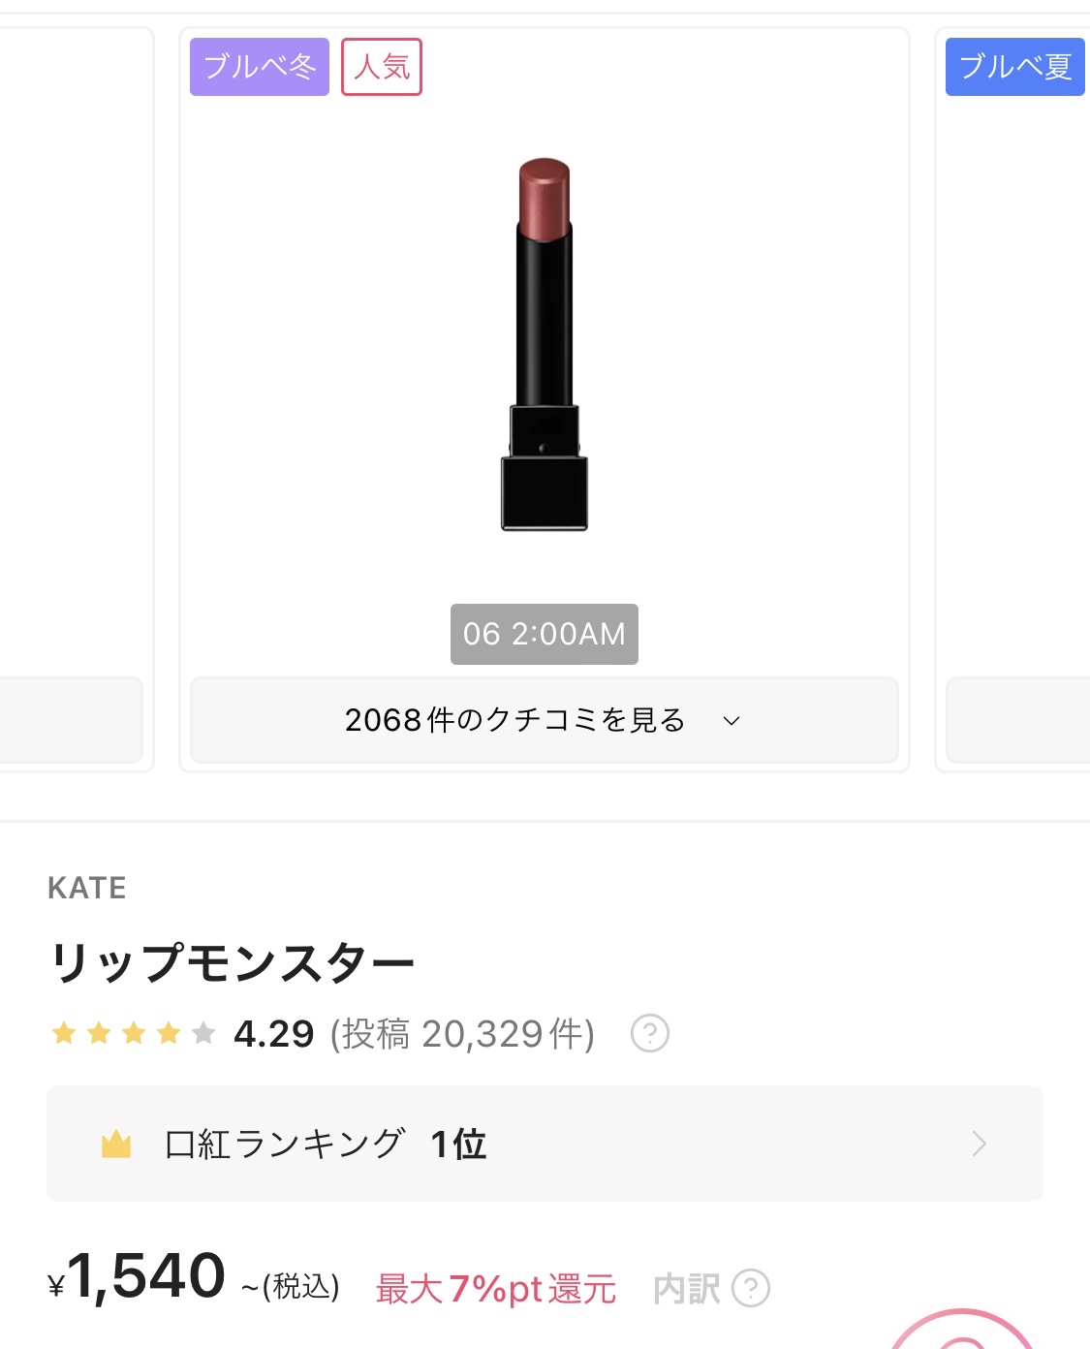Open the ranking row right arrow
1090x1349 pixels.
(x=979, y=1145)
